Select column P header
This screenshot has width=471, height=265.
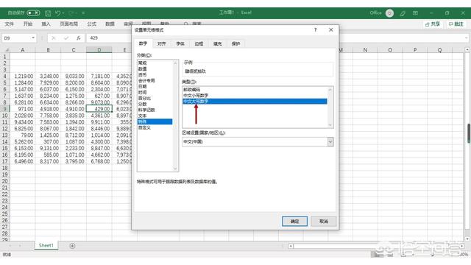(415, 50)
